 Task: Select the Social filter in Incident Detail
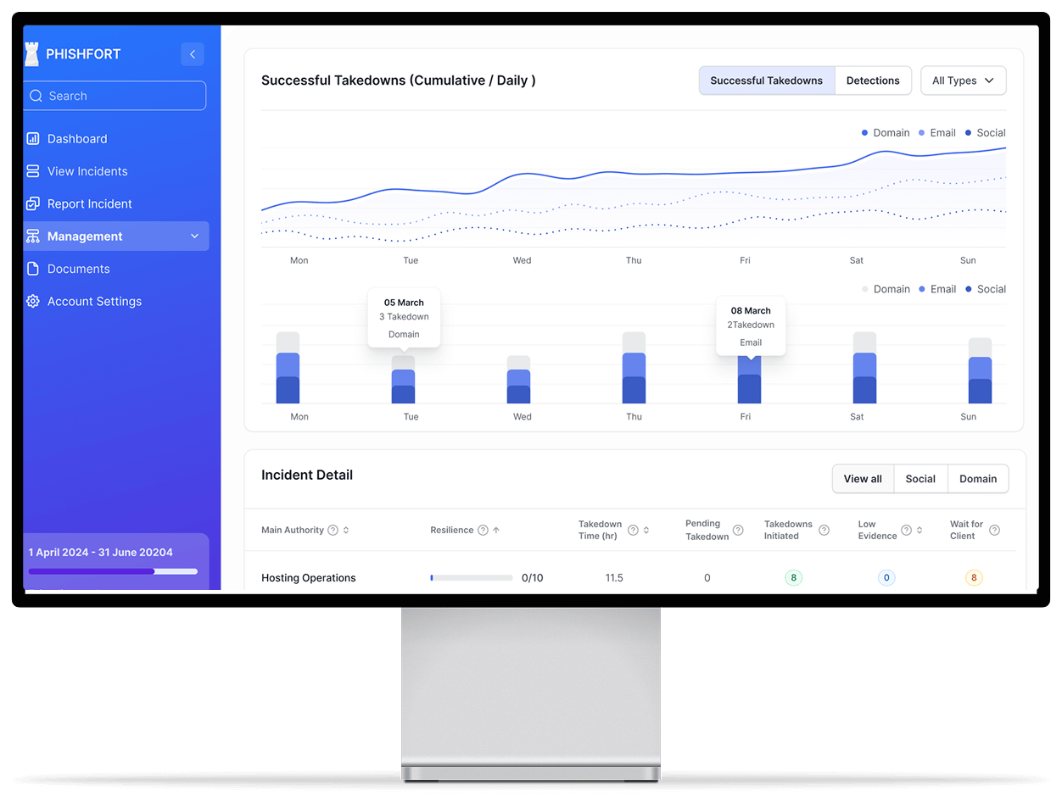[920, 478]
